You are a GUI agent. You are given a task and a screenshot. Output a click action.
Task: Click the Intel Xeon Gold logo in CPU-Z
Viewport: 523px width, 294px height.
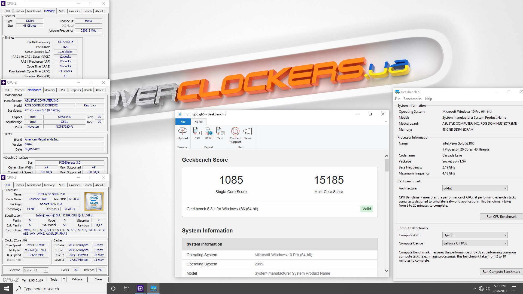click(94, 201)
